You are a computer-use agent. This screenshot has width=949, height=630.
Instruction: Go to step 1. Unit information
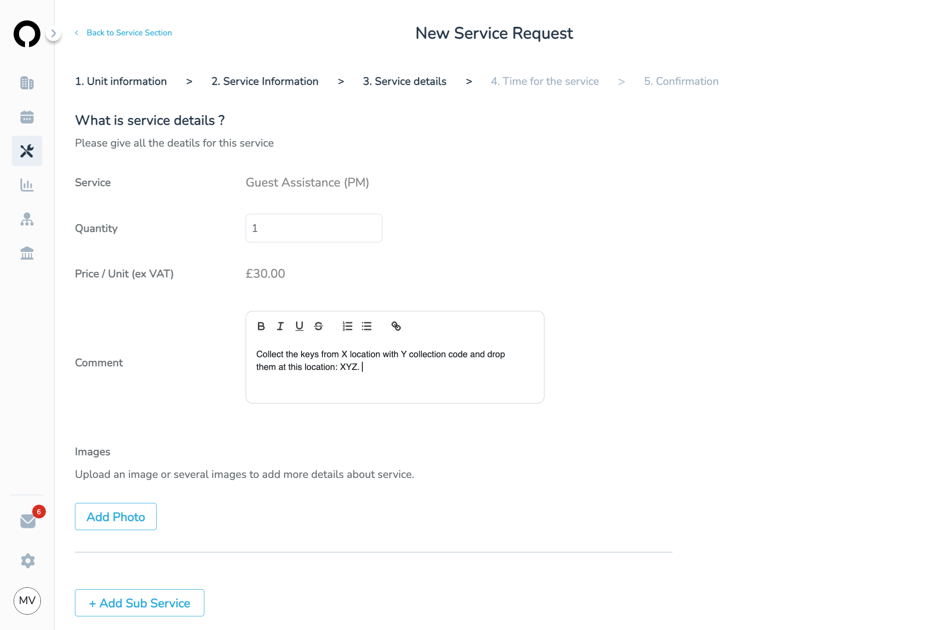[121, 81]
